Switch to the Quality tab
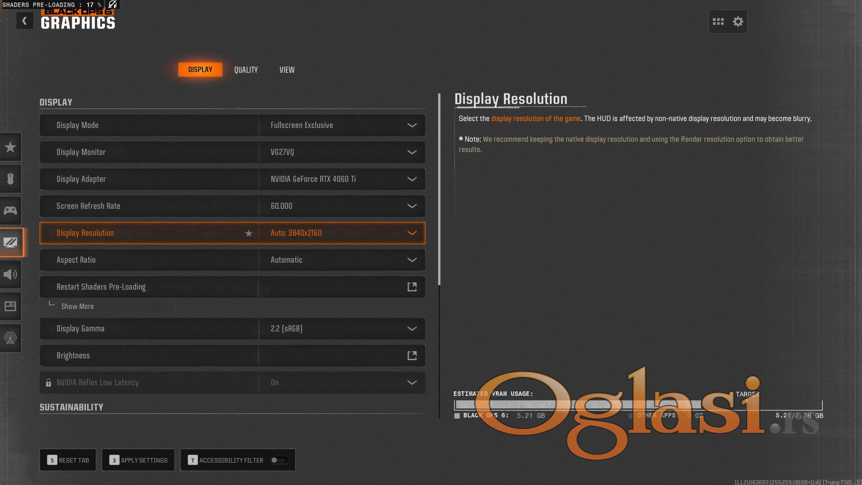Screen dimensions: 862x485 tap(246, 70)
